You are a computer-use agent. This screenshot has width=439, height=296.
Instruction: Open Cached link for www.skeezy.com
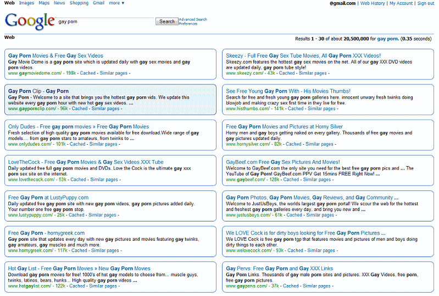tap(287, 73)
